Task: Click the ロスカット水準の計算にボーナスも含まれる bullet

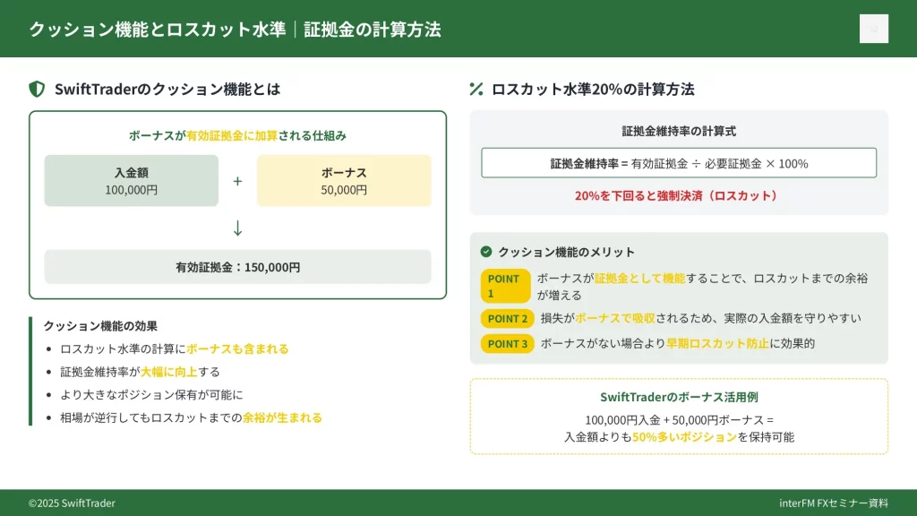Action: tap(174, 348)
